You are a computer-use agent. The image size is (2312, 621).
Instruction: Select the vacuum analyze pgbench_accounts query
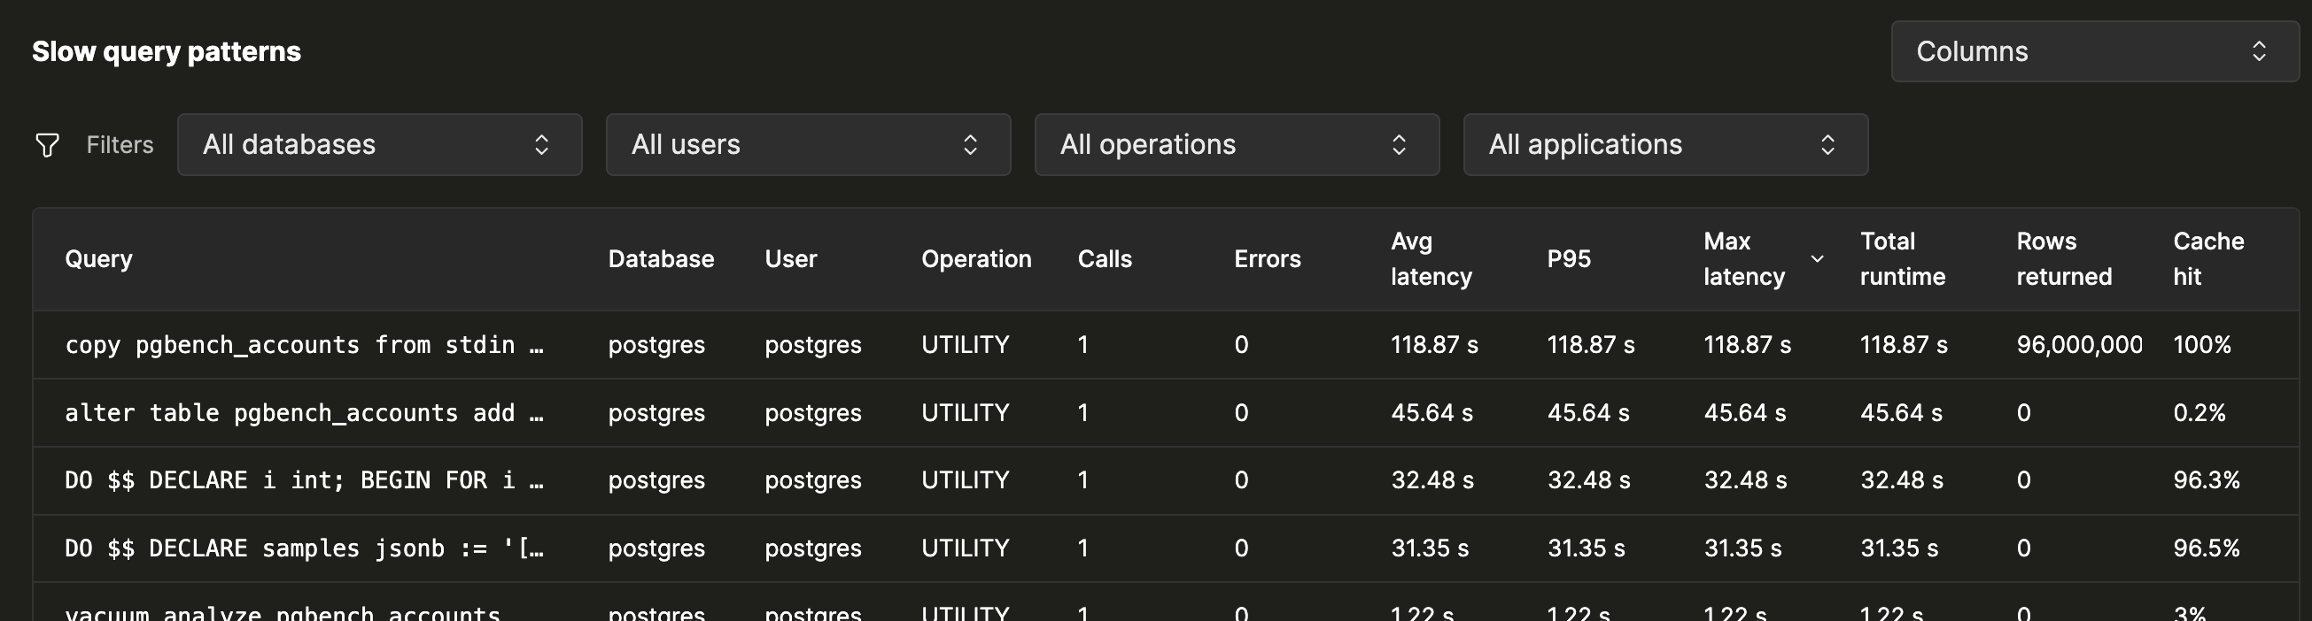(x=282, y=613)
